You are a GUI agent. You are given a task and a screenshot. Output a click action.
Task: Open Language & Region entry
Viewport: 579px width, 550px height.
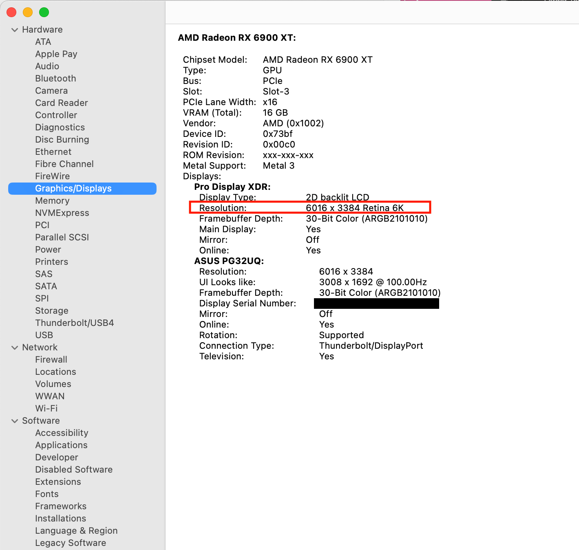76,531
